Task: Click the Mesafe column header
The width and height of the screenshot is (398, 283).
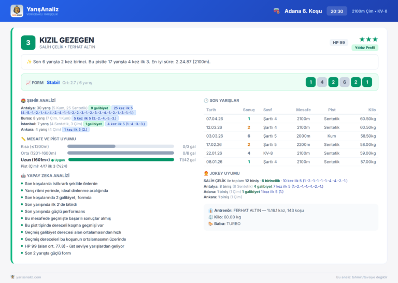Action: coord(303,110)
